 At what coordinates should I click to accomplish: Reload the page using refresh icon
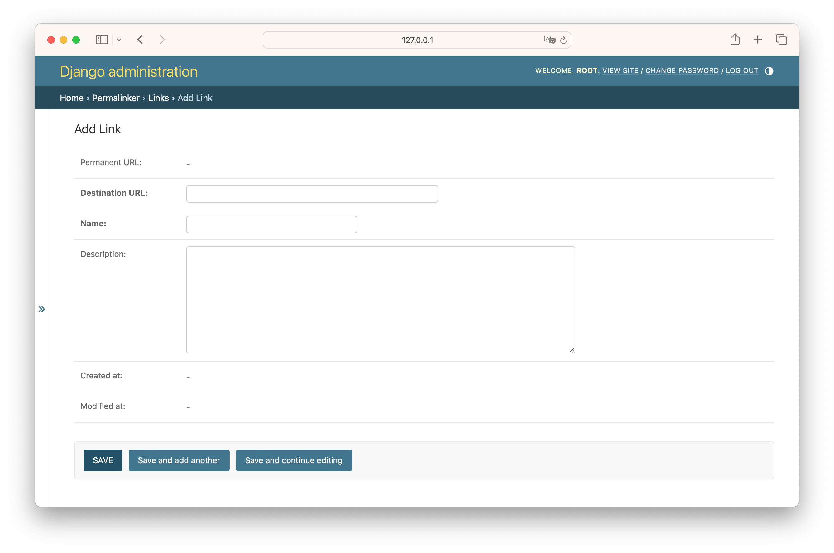pos(563,40)
